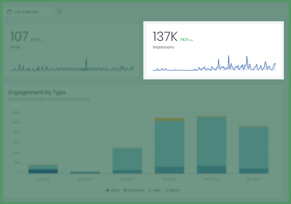Click the trend arrow next to 352%
The height and width of the screenshot is (204, 291).
pos(42,40)
